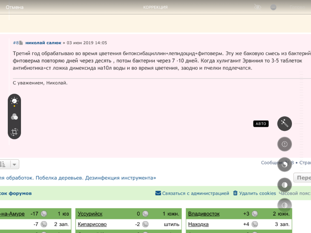Click the wind value штиль for Кипарисово

click(x=171, y=224)
